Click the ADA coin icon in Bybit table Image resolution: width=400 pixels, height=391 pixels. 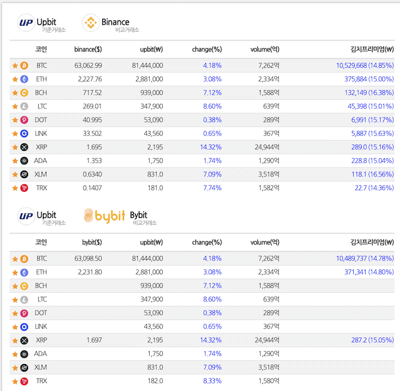(24, 354)
